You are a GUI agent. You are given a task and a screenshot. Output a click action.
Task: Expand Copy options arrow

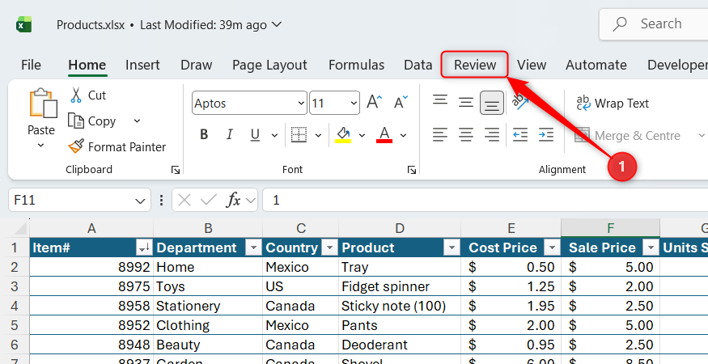[x=138, y=121]
